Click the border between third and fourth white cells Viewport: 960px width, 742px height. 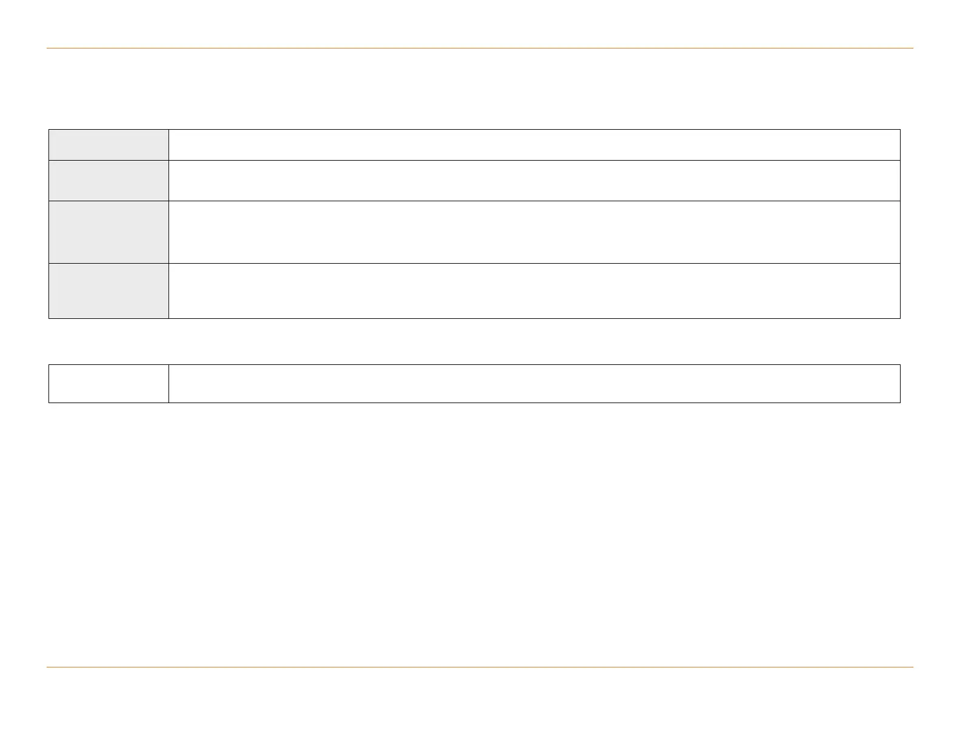(x=534, y=263)
